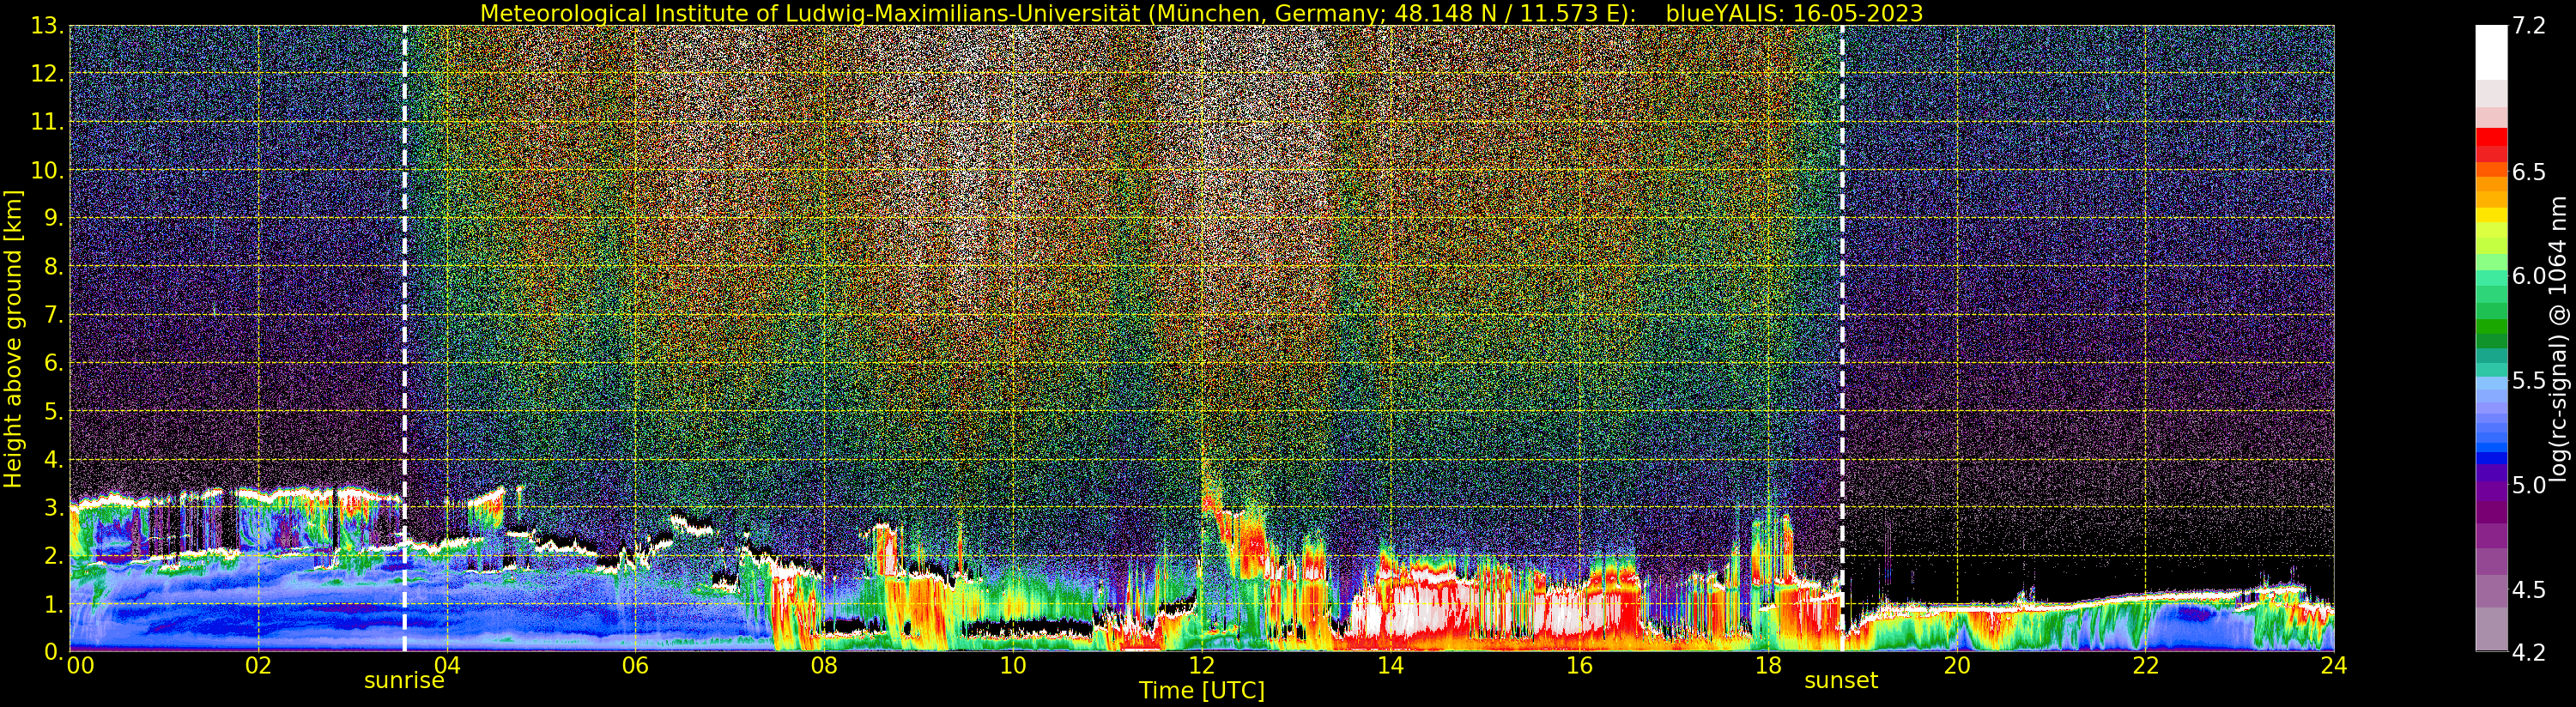Click the colorbar value '4.2'
This screenshot has height=707, width=2576.
(x=2529, y=652)
